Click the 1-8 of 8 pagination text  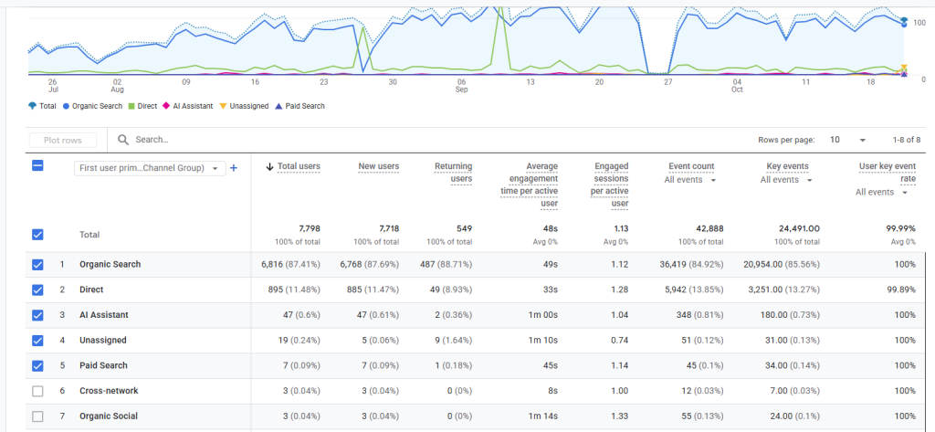[907, 140]
